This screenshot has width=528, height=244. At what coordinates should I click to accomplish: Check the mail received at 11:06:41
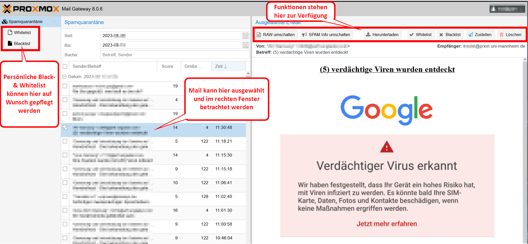pos(65,183)
